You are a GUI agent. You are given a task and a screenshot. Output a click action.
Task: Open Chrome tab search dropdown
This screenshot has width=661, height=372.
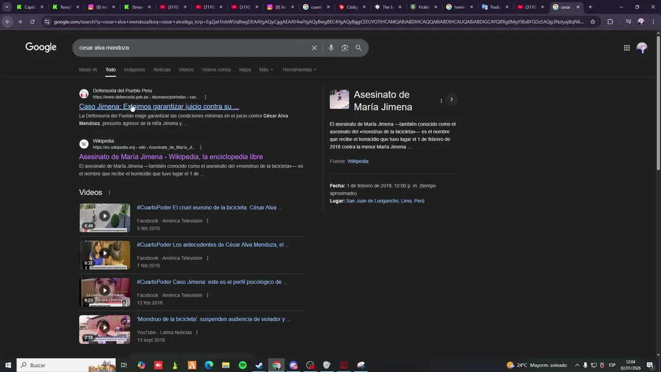pyautogui.click(x=7, y=7)
